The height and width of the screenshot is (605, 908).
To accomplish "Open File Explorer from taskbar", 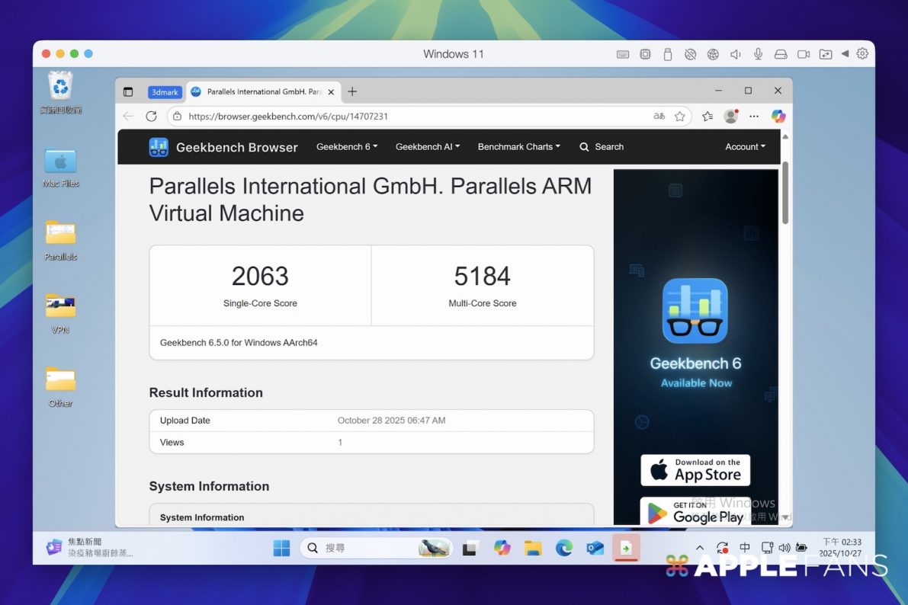I will pyautogui.click(x=533, y=548).
